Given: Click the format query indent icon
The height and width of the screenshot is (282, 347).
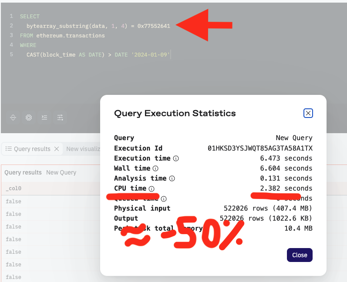Looking at the screenshot, I should coord(44,117).
